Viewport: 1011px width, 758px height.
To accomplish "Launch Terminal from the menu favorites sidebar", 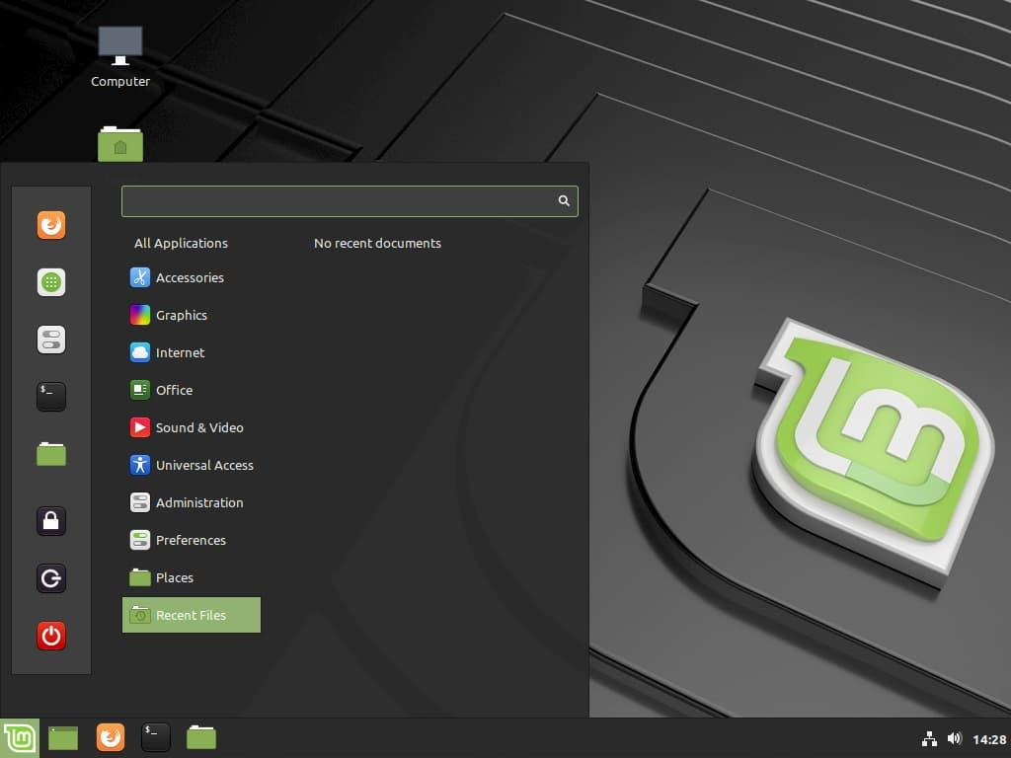I will click(51, 397).
